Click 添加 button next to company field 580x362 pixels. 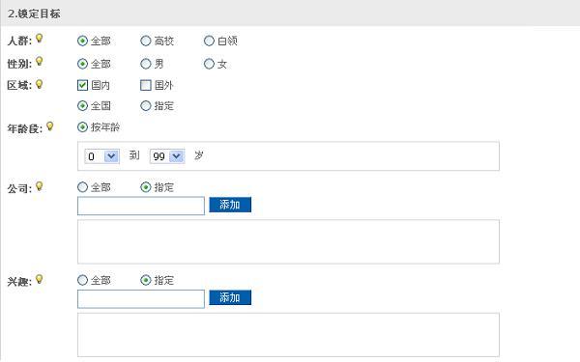[230, 205]
